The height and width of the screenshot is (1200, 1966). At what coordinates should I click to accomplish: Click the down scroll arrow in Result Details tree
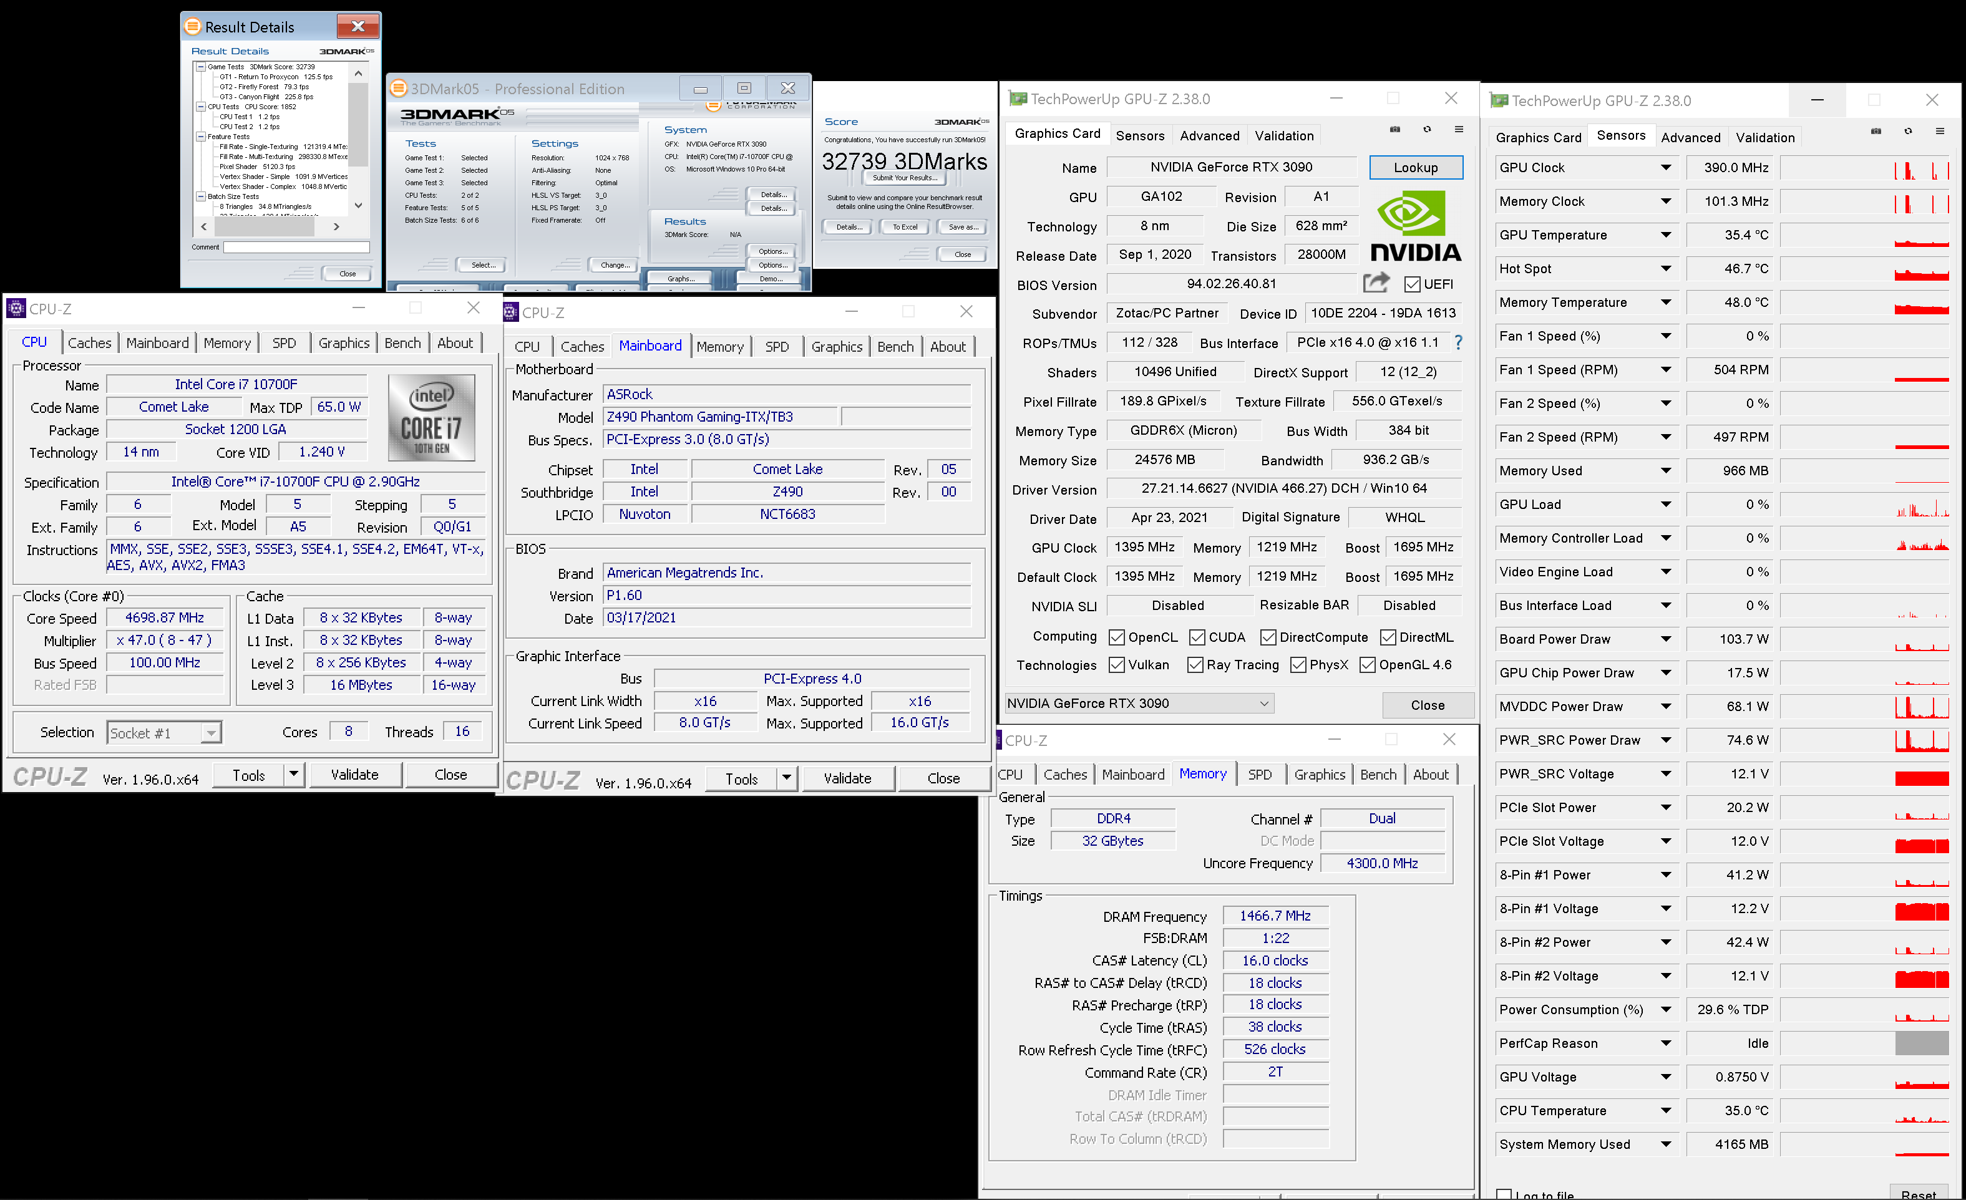(358, 206)
